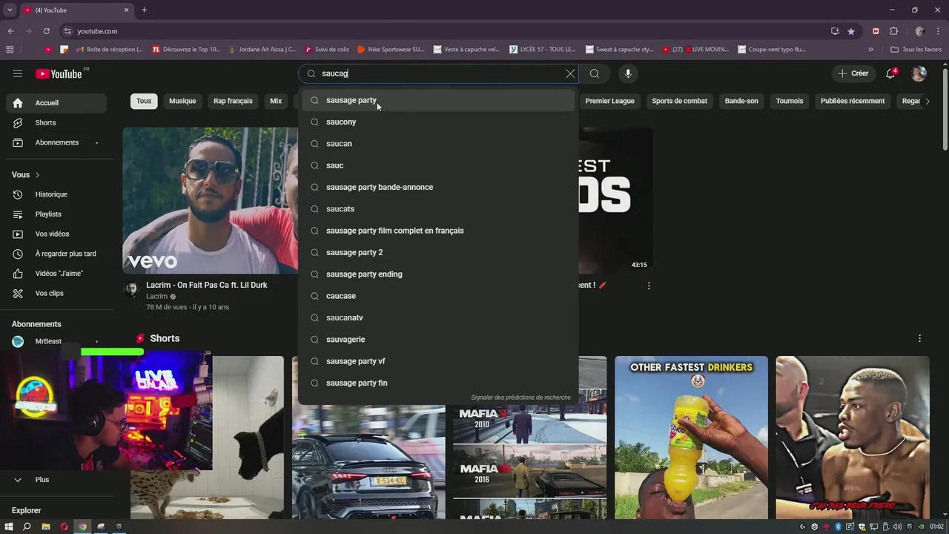The height and width of the screenshot is (534, 949).
Task: Reload the page in Chrome
Action: click(x=46, y=31)
